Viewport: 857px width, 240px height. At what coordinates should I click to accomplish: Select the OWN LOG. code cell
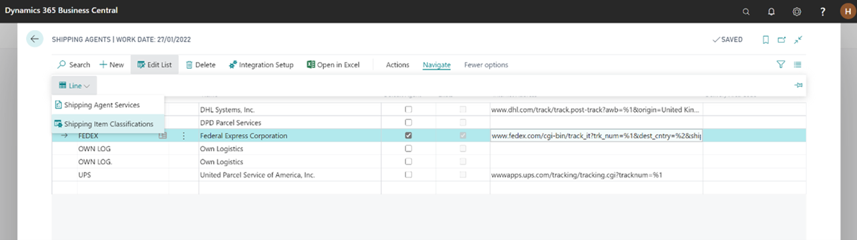coord(123,161)
